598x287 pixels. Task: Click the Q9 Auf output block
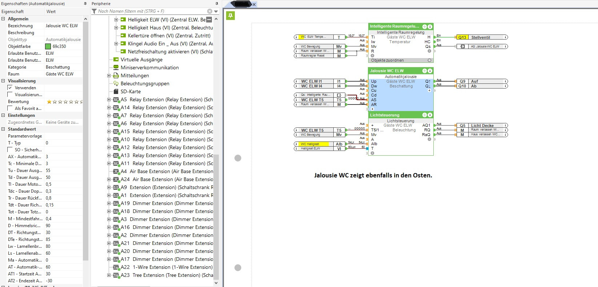pyautogui.click(x=482, y=81)
